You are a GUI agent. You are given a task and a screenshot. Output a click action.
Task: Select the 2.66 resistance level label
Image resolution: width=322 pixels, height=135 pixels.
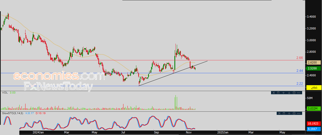[299, 58]
